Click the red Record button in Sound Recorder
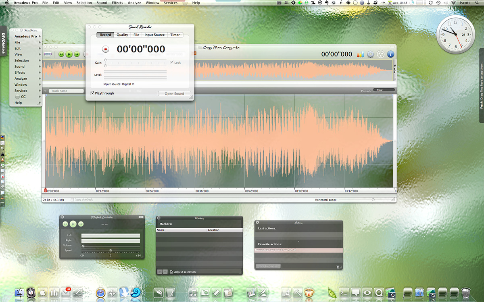 coord(106,49)
